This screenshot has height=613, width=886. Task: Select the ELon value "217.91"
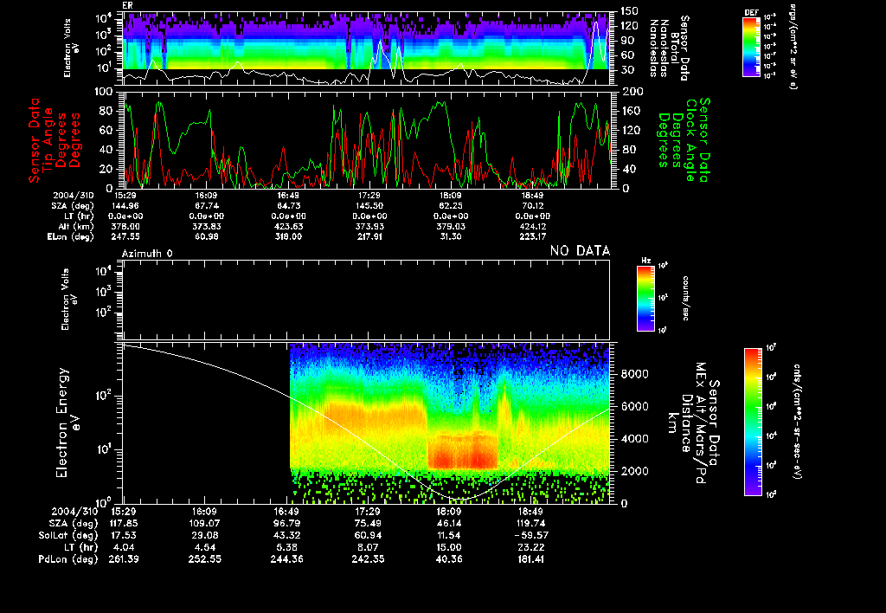[369, 237]
